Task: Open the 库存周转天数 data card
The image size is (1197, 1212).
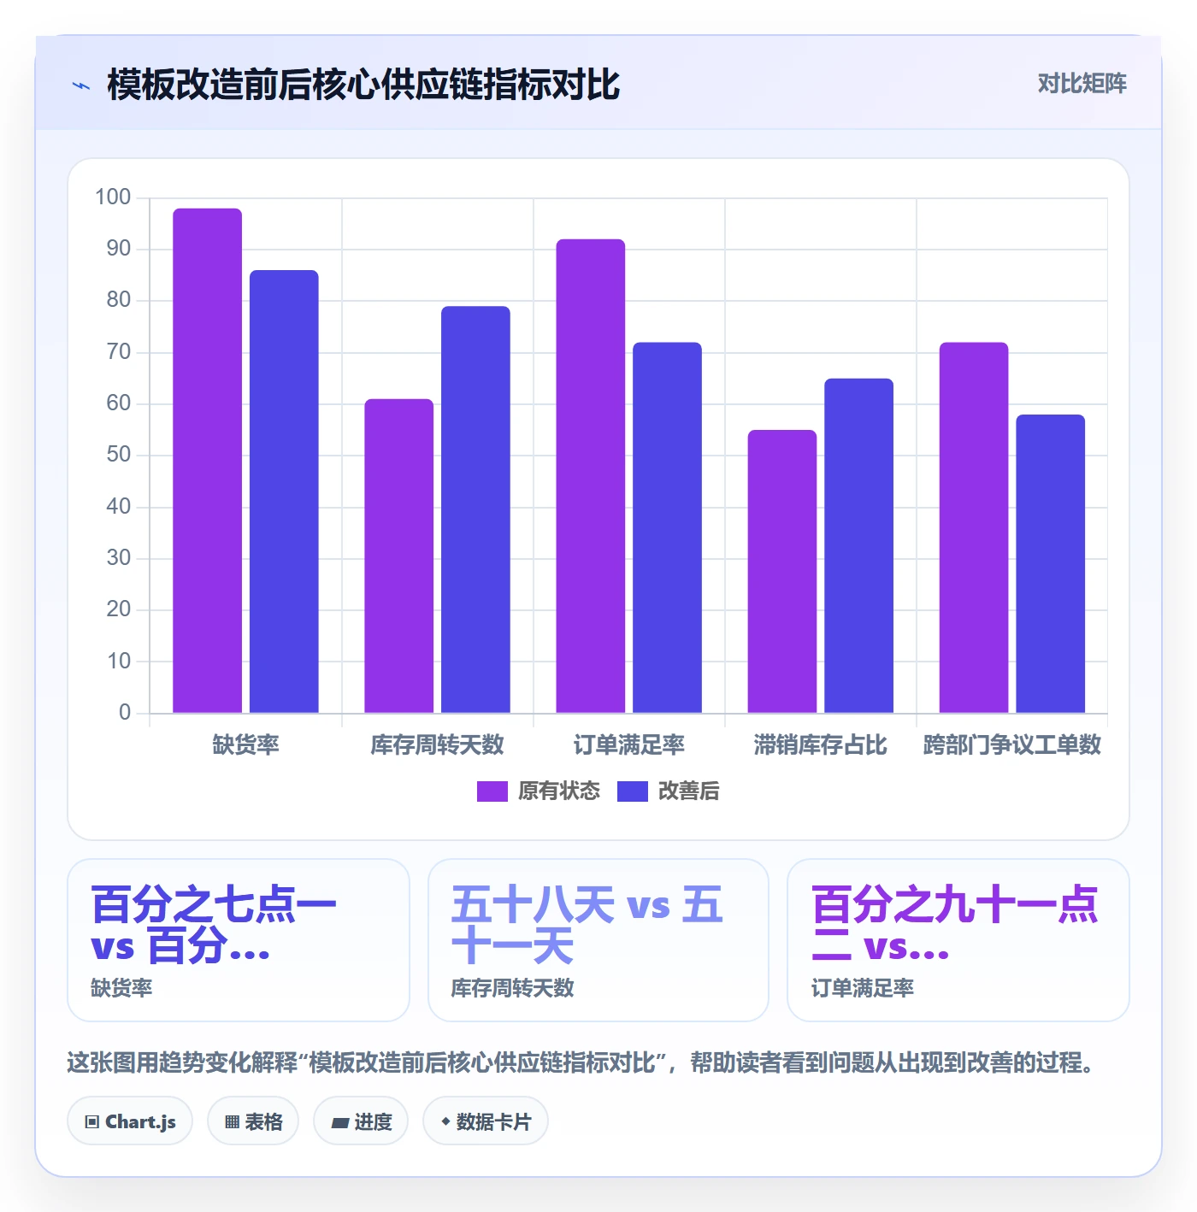Action: point(598,940)
